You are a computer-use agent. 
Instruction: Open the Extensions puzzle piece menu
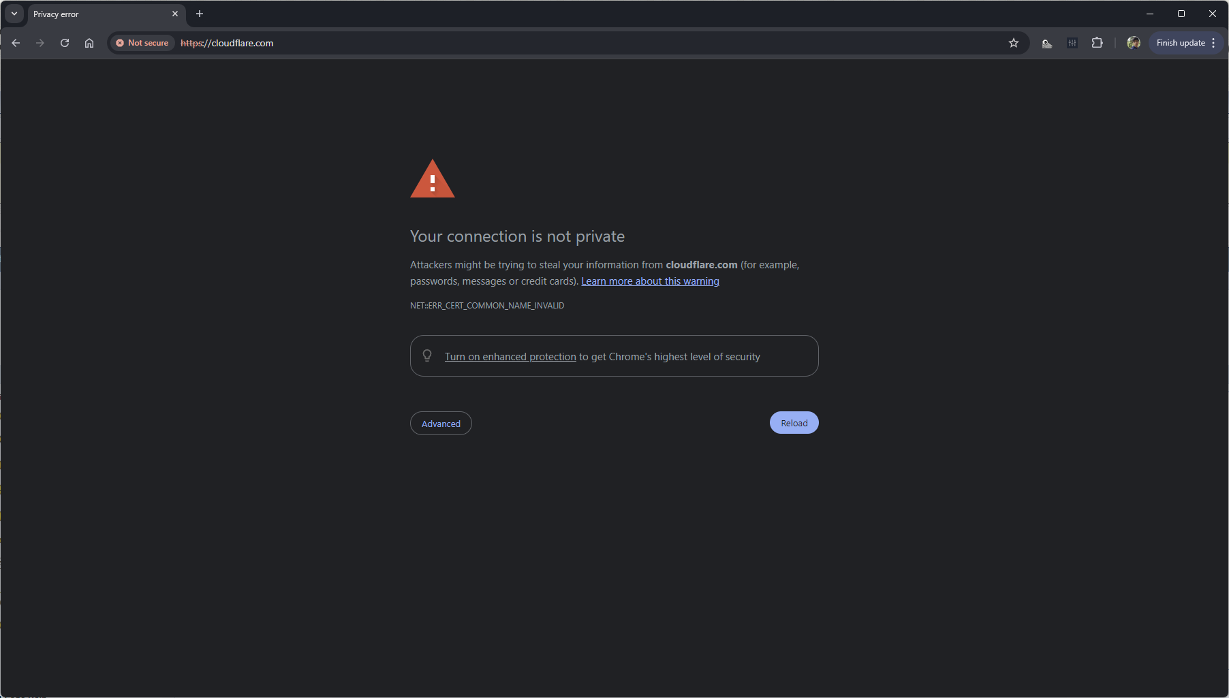(x=1097, y=43)
